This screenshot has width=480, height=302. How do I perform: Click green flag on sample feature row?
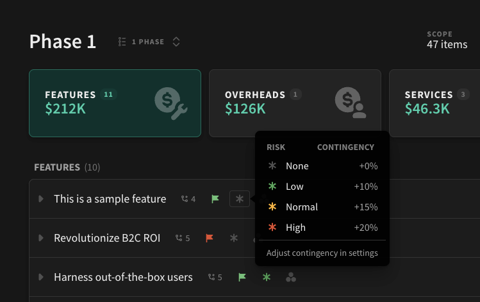(x=215, y=199)
